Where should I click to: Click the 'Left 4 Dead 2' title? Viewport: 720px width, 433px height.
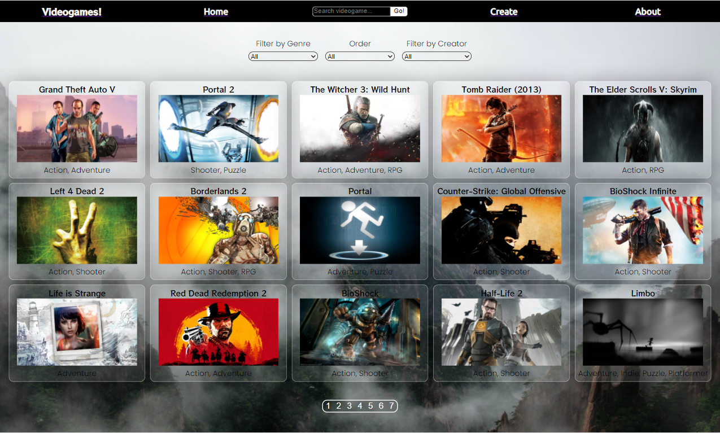(77, 191)
